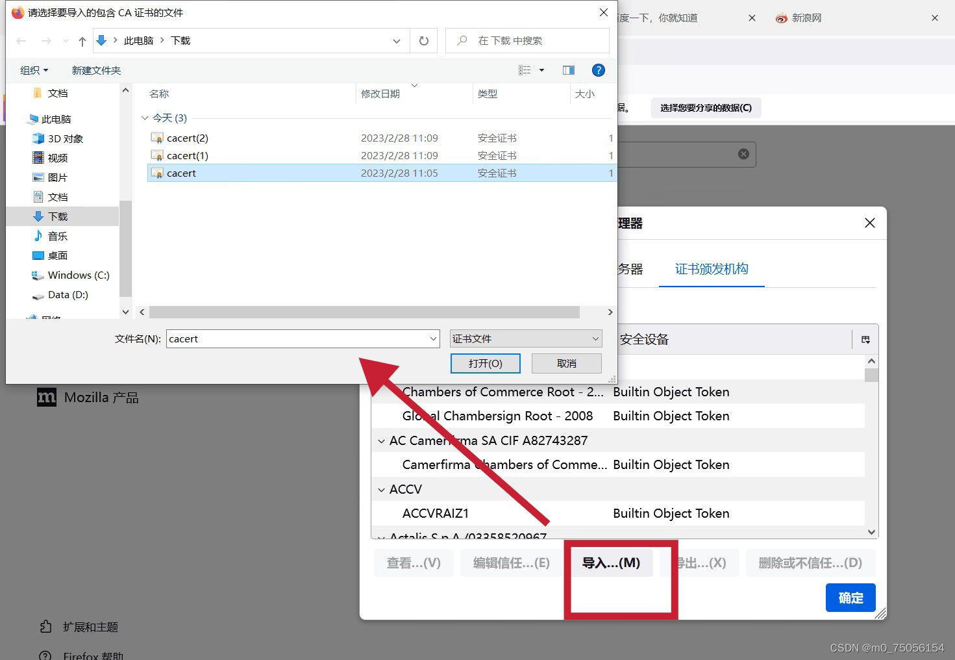Collapse AC Camerfirma SA CIF A82743287 group
The image size is (955, 660).
tap(381, 441)
